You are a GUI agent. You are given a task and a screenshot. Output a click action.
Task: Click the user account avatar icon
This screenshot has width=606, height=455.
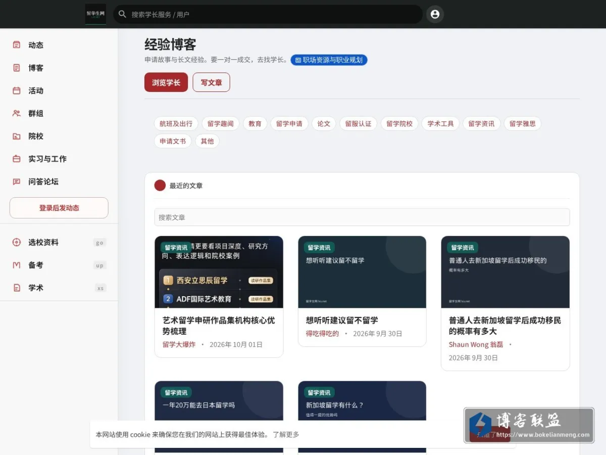(x=435, y=14)
